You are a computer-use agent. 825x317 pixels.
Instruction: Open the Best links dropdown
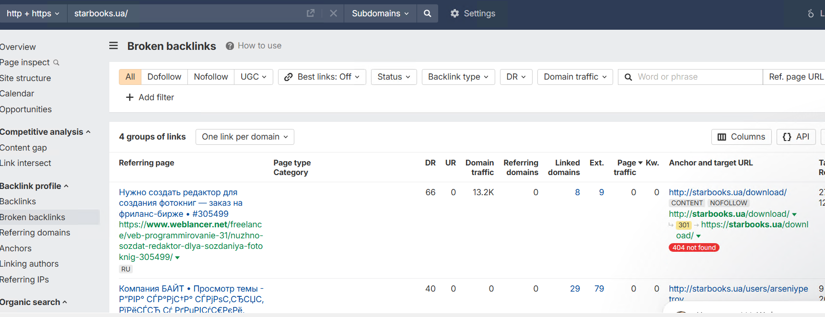click(x=322, y=77)
